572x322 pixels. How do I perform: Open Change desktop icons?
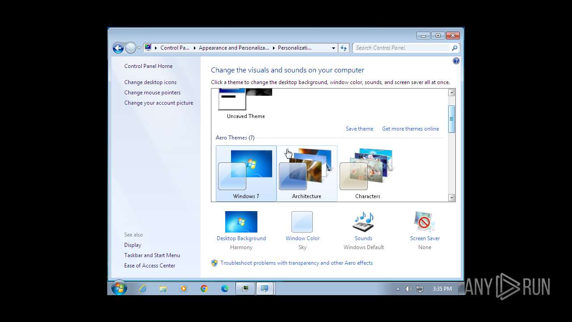150,82
